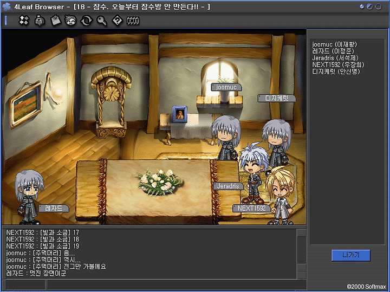This screenshot has height=292, width=390.
Task: Click the 레자드 name tag in room
Action: 54,208
